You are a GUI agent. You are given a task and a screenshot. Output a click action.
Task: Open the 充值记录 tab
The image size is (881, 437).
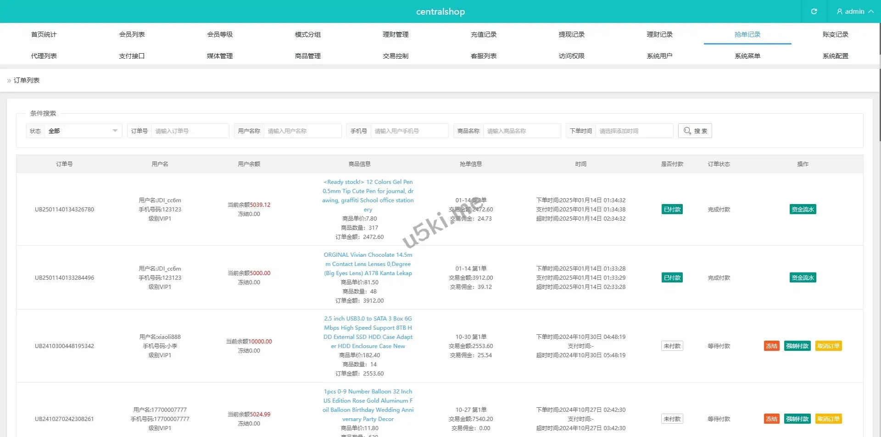(x=484, y=34)
